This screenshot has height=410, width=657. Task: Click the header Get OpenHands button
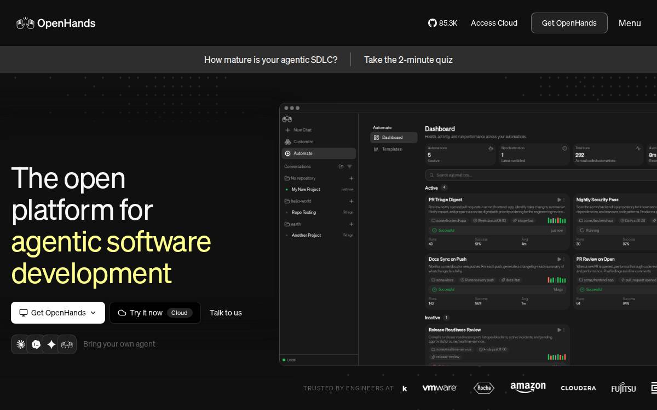point(569,23)
